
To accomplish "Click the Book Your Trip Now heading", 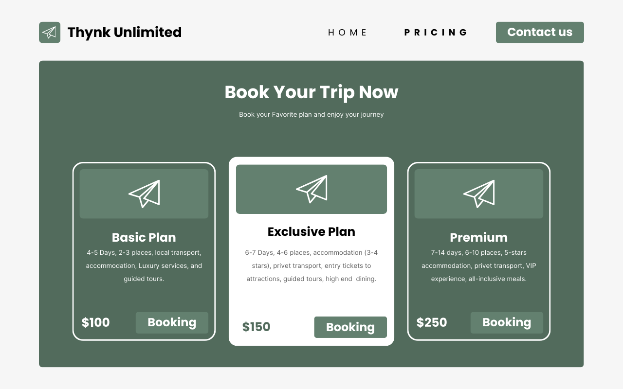I will tap(311, 92).
